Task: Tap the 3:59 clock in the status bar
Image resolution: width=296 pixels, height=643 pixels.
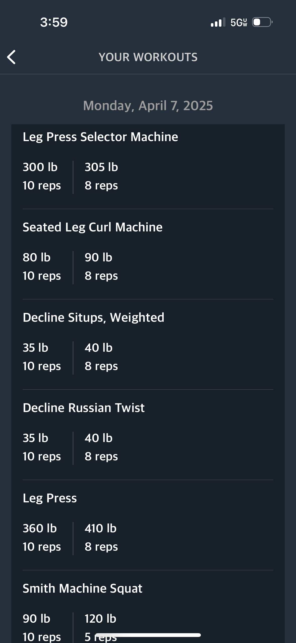Action: tap(54, 22)
